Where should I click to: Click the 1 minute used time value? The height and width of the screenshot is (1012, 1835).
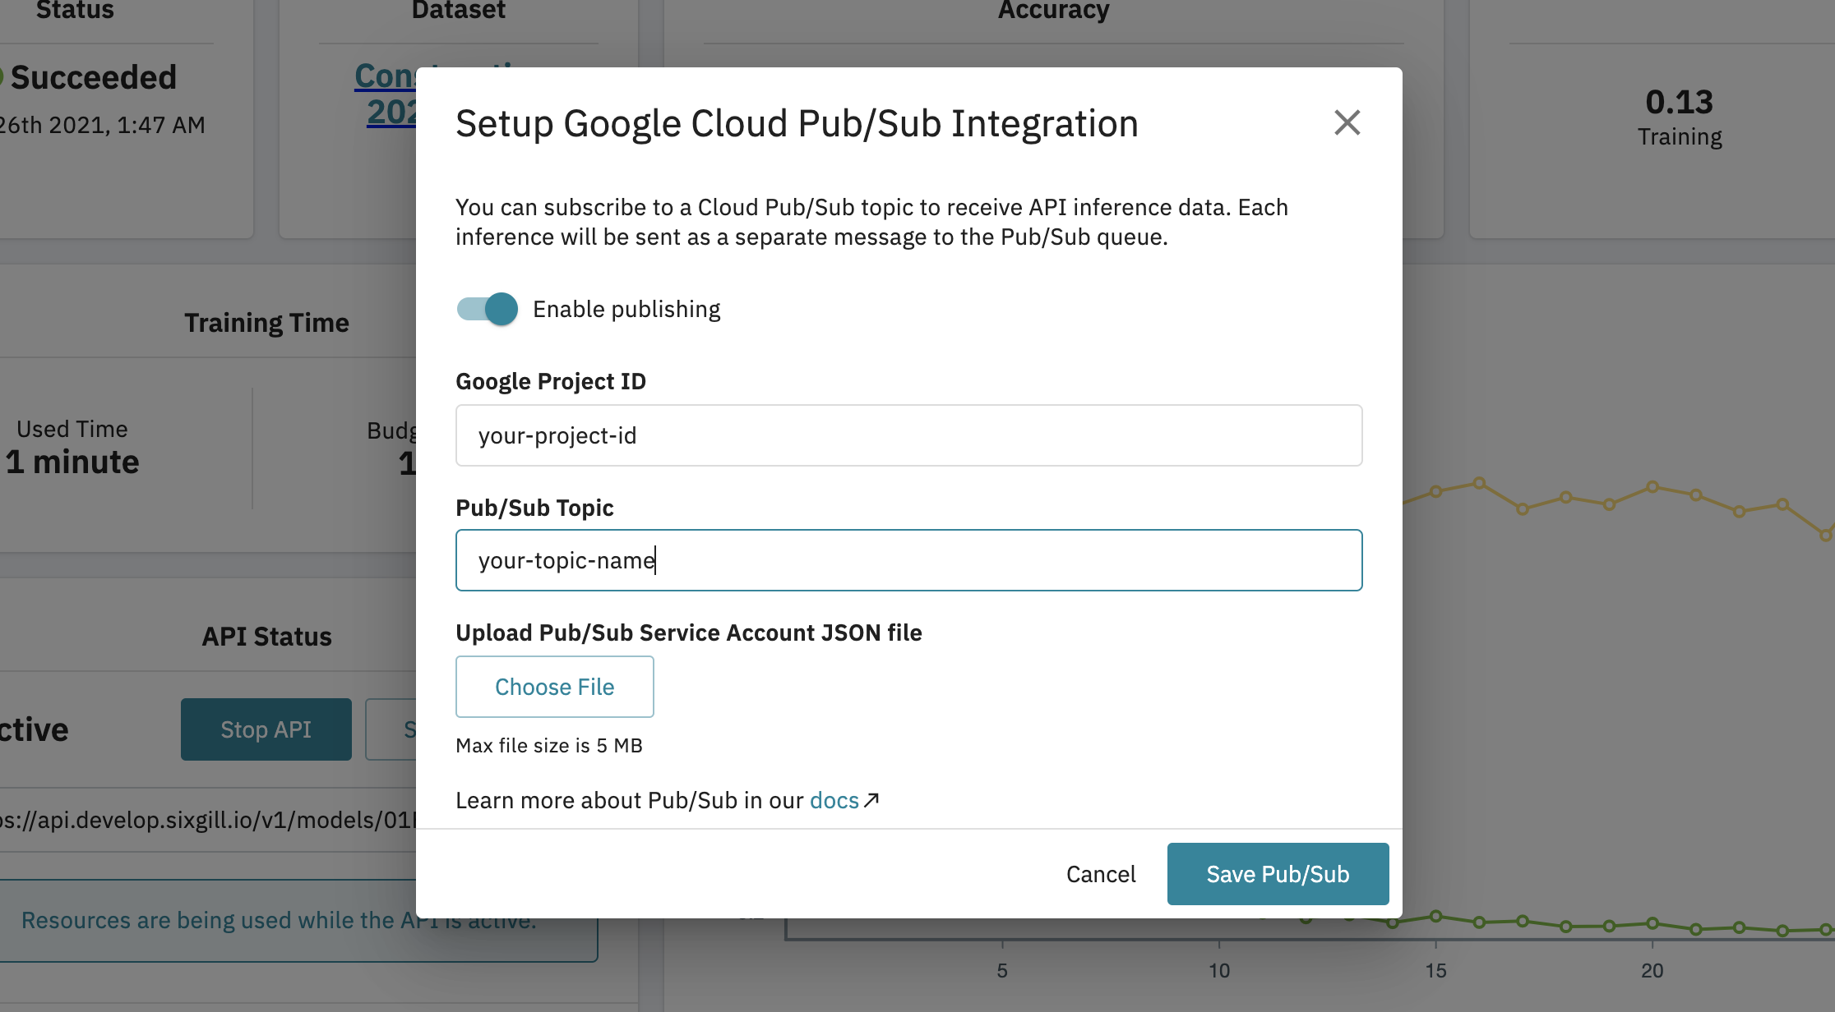point(72,462)
